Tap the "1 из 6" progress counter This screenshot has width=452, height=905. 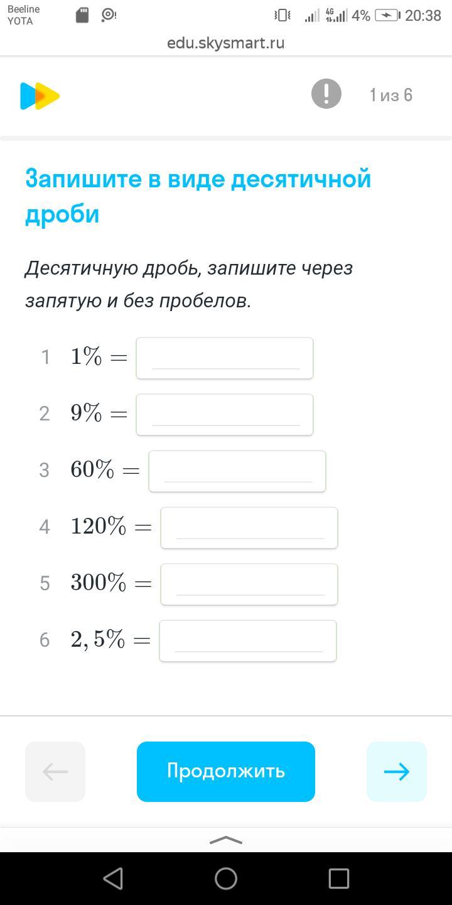coord(391,95)
